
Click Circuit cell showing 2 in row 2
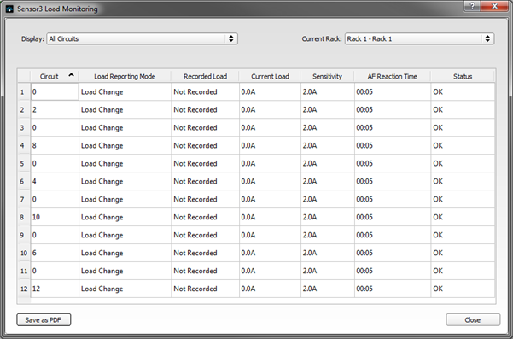point(55,109)
